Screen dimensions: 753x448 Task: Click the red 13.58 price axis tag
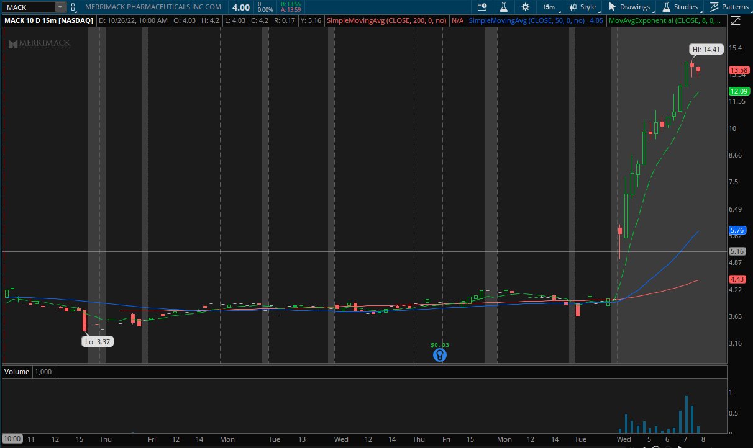[739, 70]
